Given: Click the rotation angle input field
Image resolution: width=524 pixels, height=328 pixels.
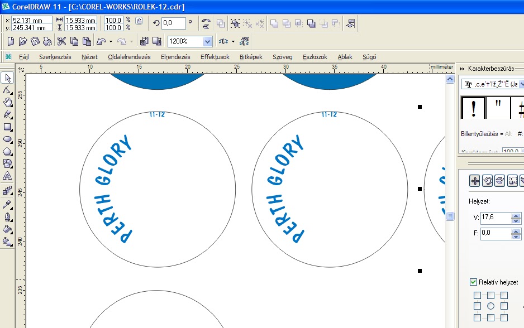Looking at the screenshot, I should pyautogui.click(x=173, y=23).
